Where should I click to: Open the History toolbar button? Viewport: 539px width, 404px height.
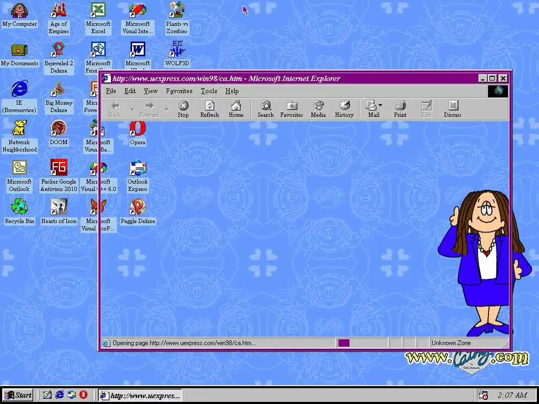tap(344, 109)
